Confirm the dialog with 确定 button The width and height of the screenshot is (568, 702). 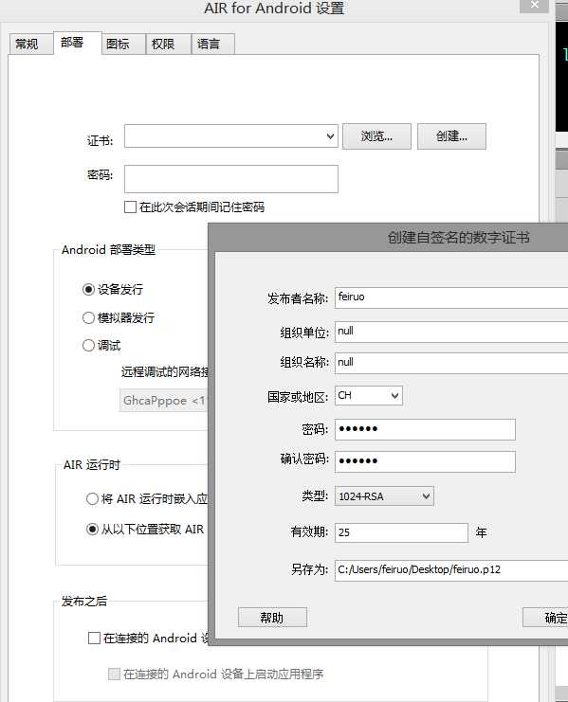(x=545, y=618)
